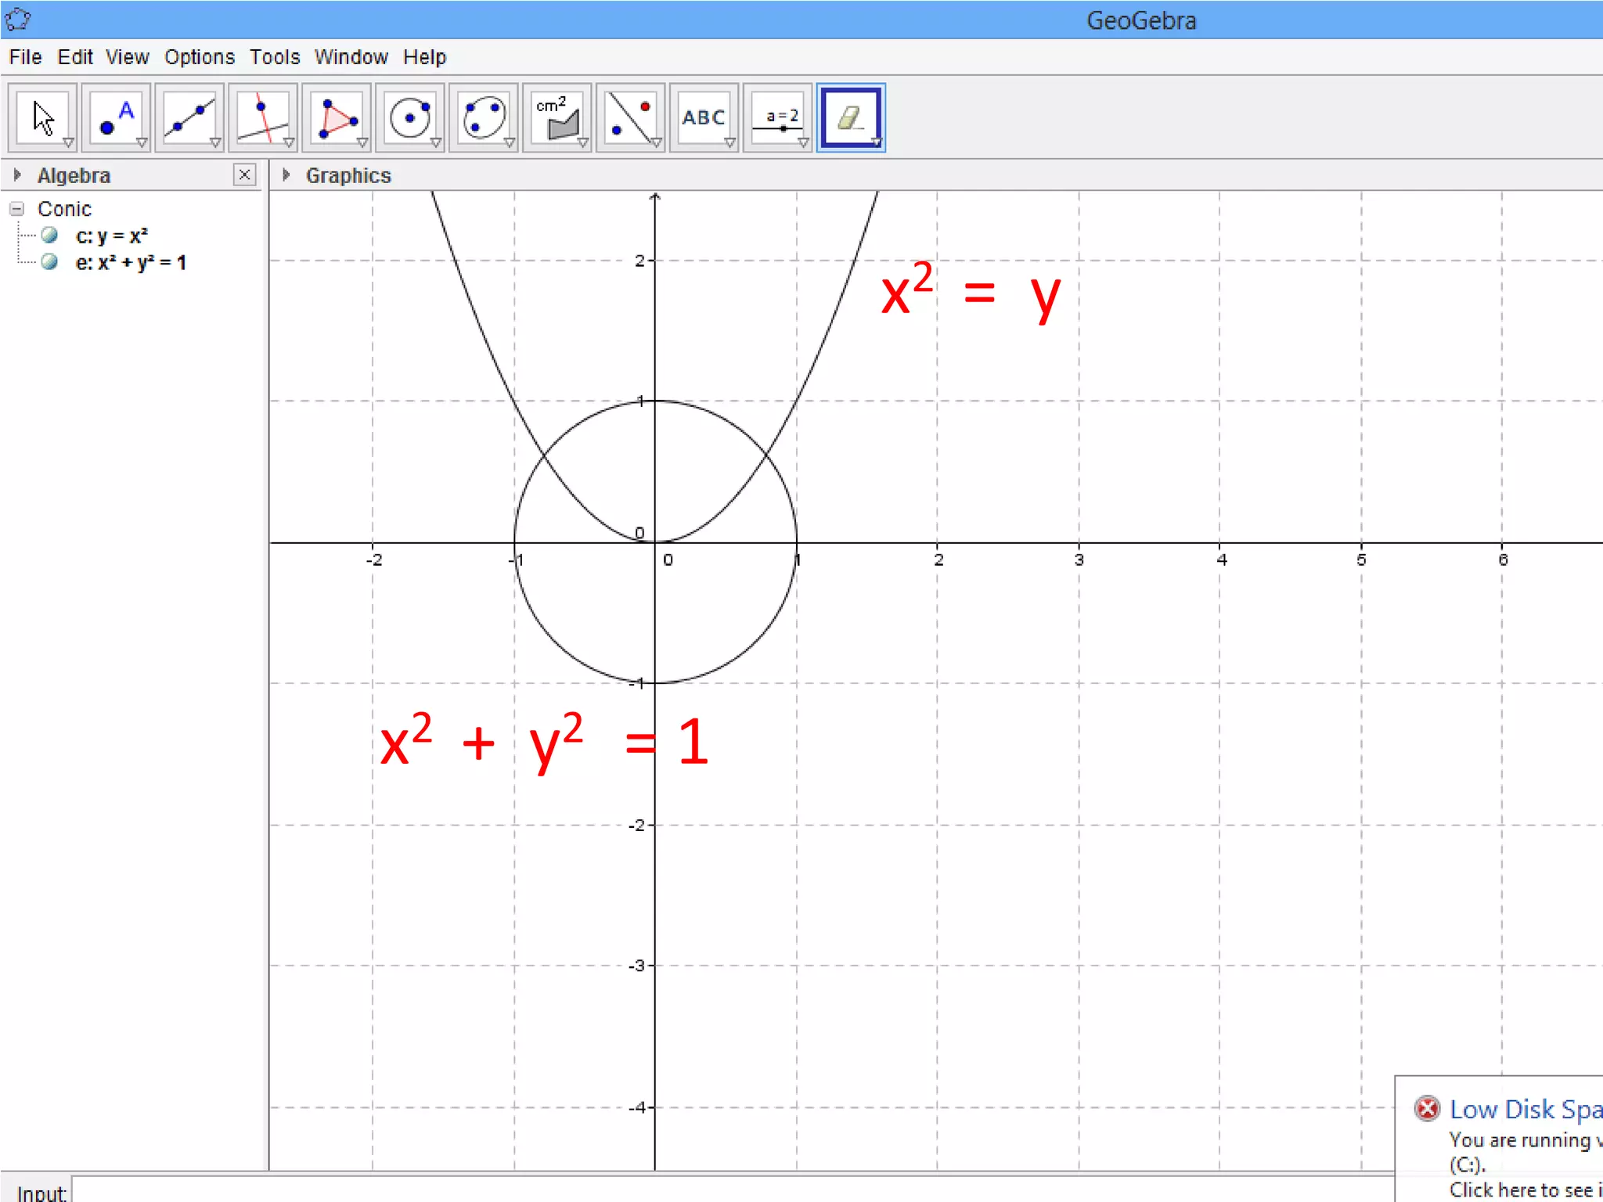The width and height of the screenshot is (1603, 1202).
Task: Select the New Point tool
Action: (x=116, y=117)
